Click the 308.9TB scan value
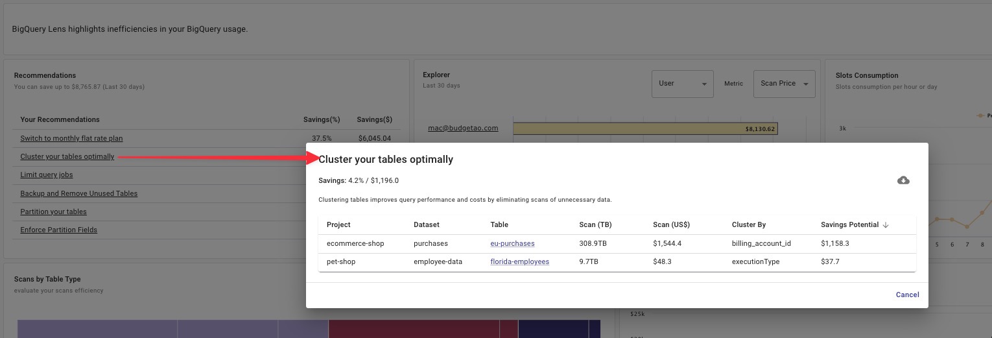The width and height of the screenshot is (992, 338). (593, 243)
